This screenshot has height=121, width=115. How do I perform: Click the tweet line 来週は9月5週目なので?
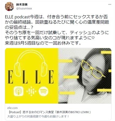(x=43, y=43)
